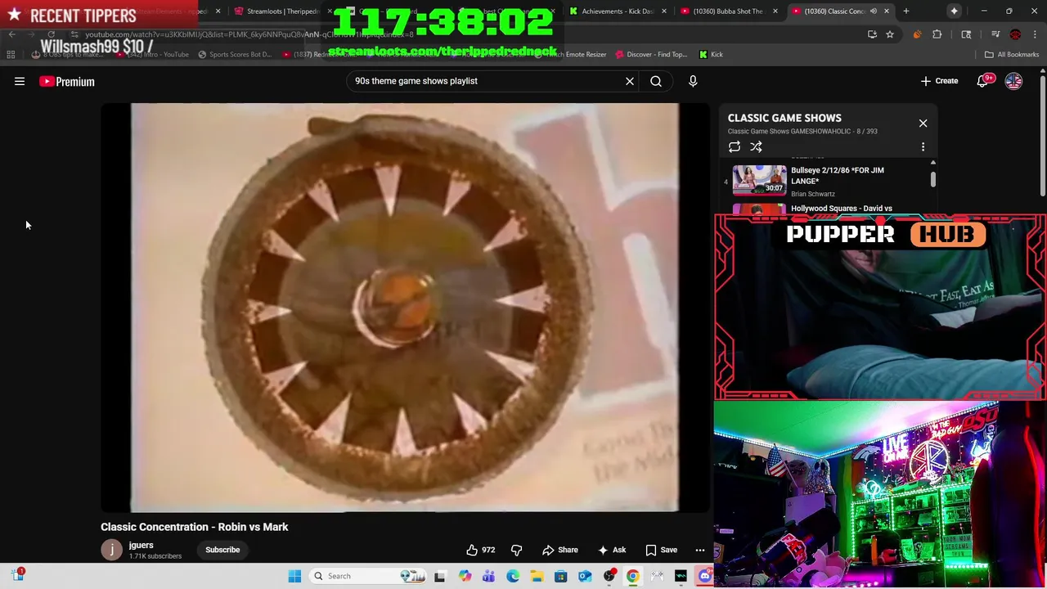Open the Widgets icon on the taskbar

click(x=18, y=575)
